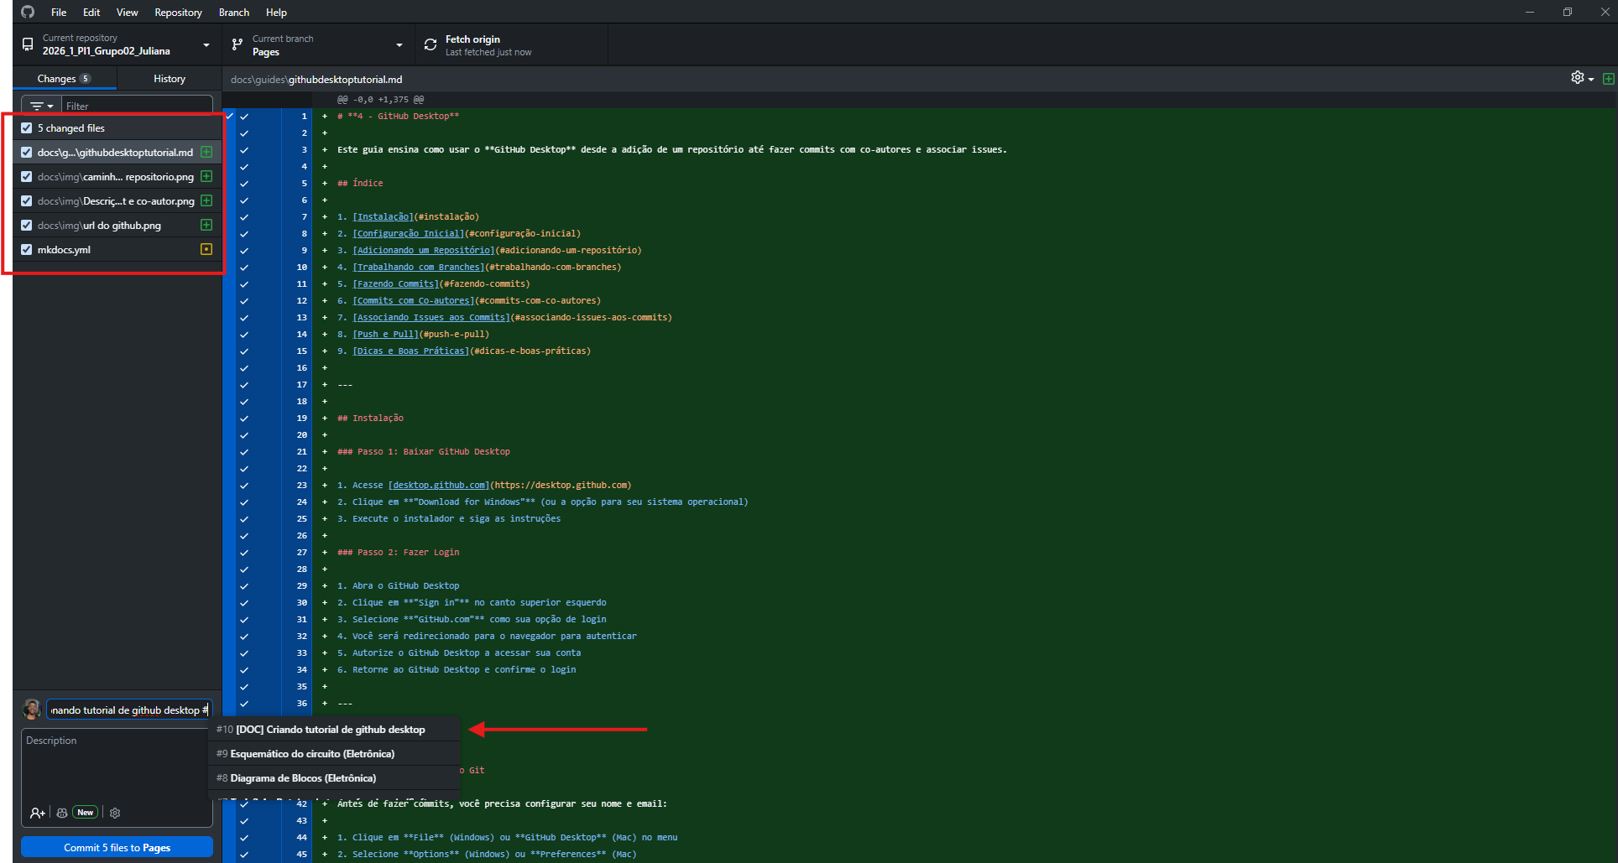Screen dimensions: 1618x863
Task: Open the Branch menu
Action: pos(234,13)
